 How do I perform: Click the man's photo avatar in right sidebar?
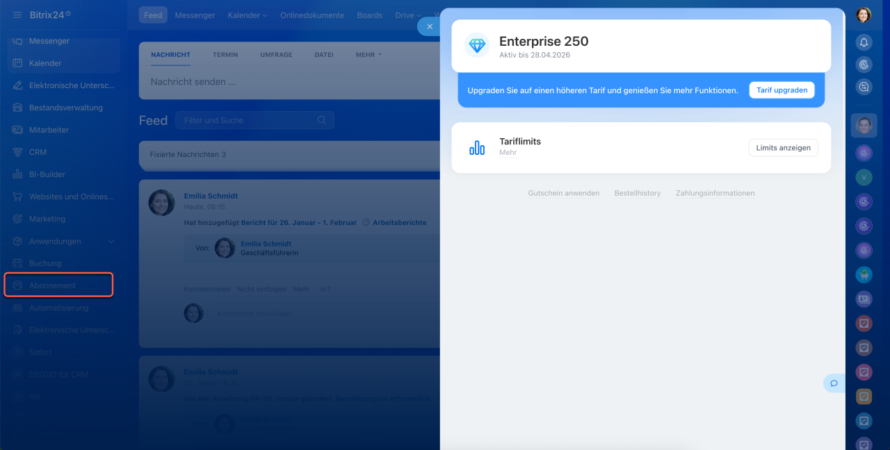click(x=864, y=125)
